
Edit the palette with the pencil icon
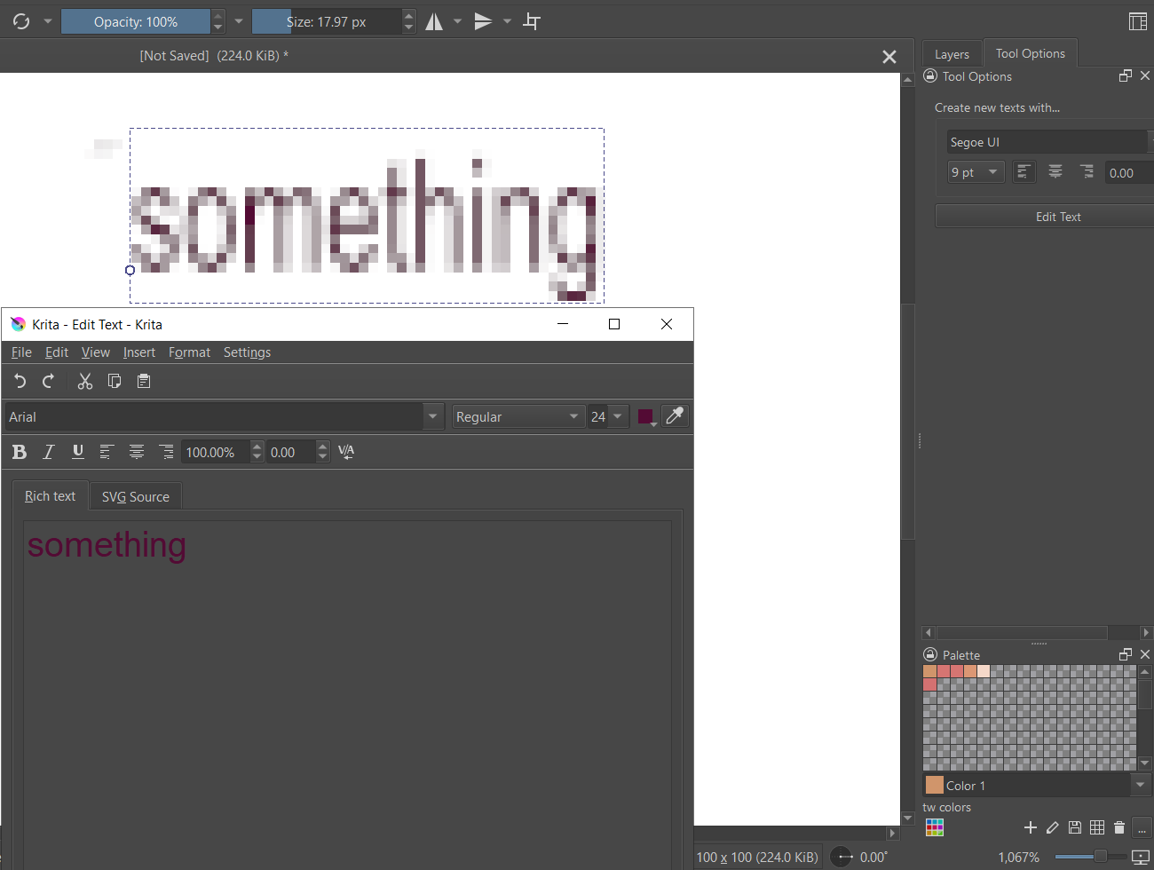pyautogui.click(x=1053, y=827)
